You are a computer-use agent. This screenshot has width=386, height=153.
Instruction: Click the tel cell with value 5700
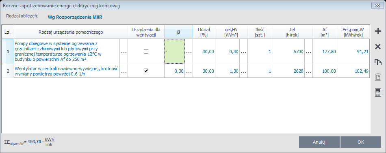point(288,52)
